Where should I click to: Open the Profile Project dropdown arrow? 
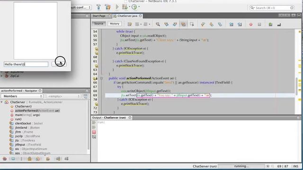coord(139,7)
